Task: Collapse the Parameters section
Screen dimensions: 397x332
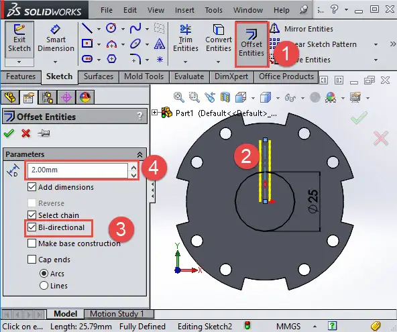Action: (x=139, y=154)
